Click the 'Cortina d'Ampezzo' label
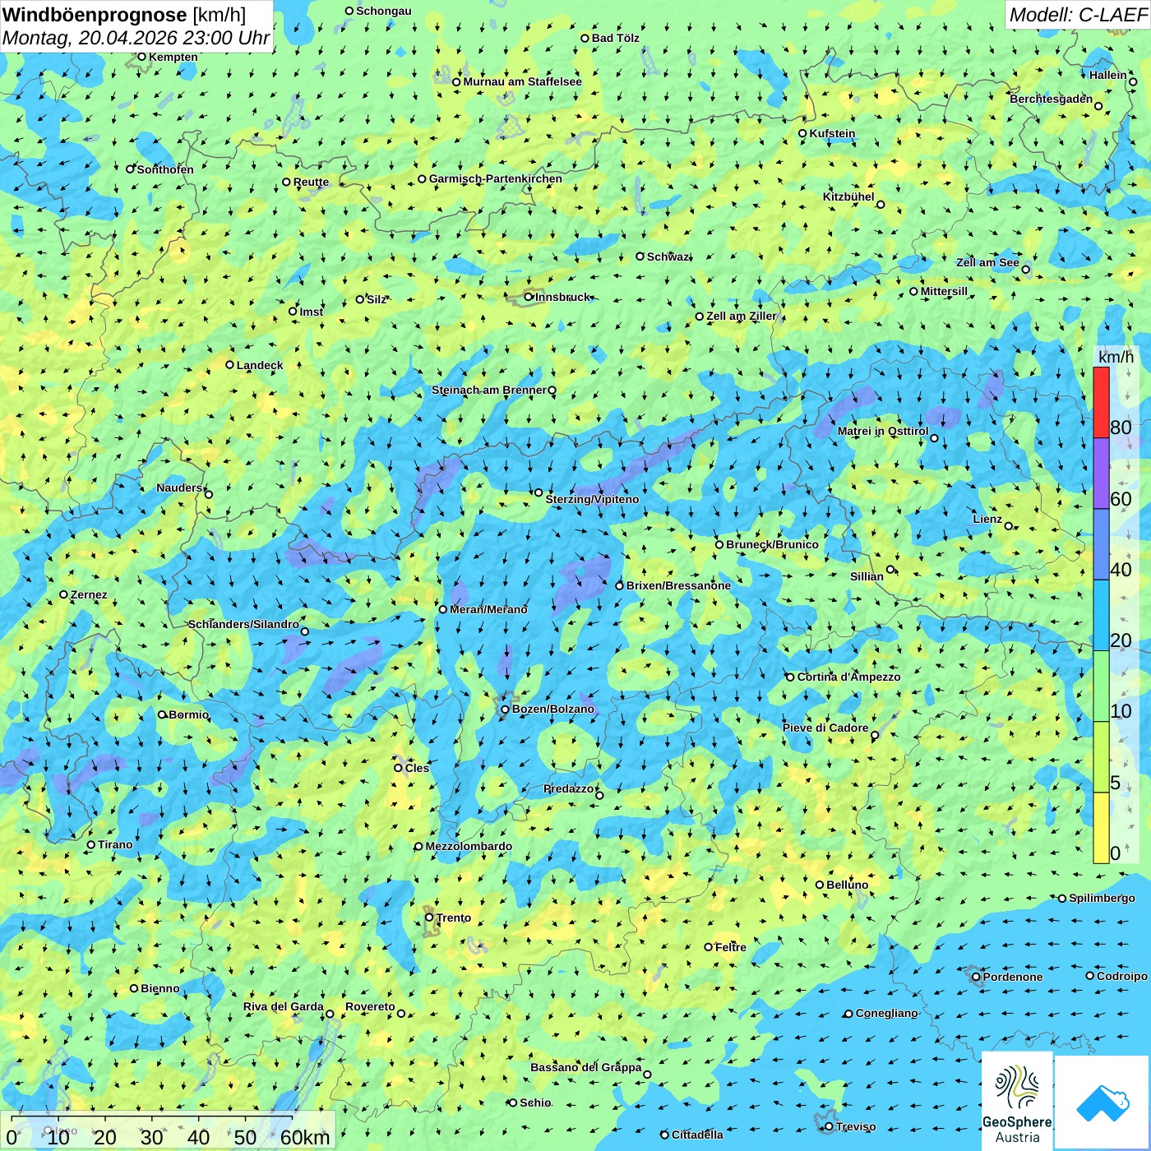This screenshot has width=1151, height=1151. [x=848, y=677]
